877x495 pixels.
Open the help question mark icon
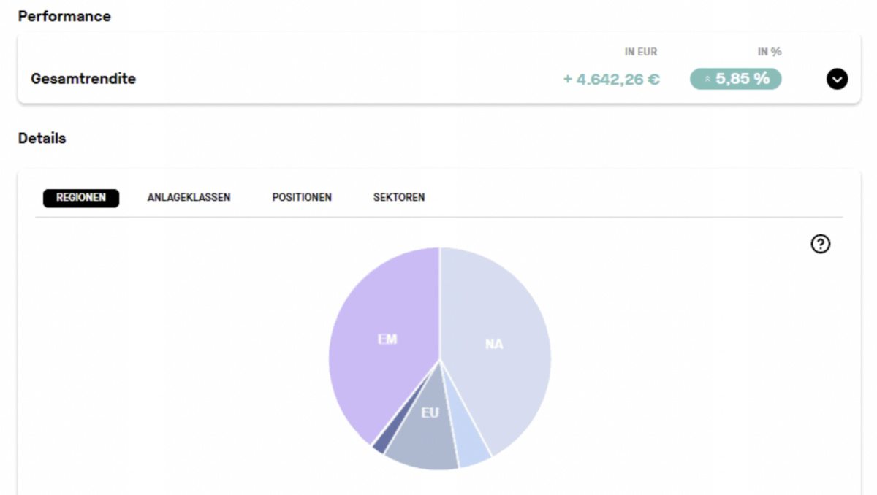tap(821, 244)
